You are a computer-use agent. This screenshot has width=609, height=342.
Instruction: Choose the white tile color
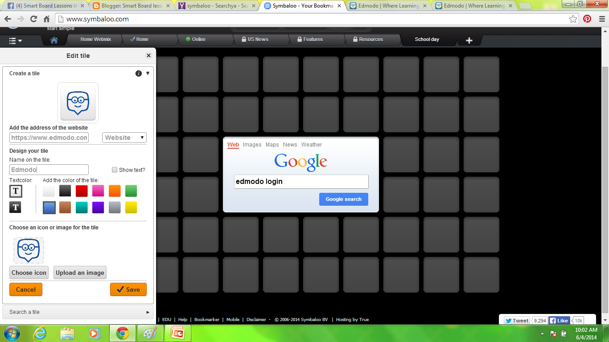pos(49,191)
